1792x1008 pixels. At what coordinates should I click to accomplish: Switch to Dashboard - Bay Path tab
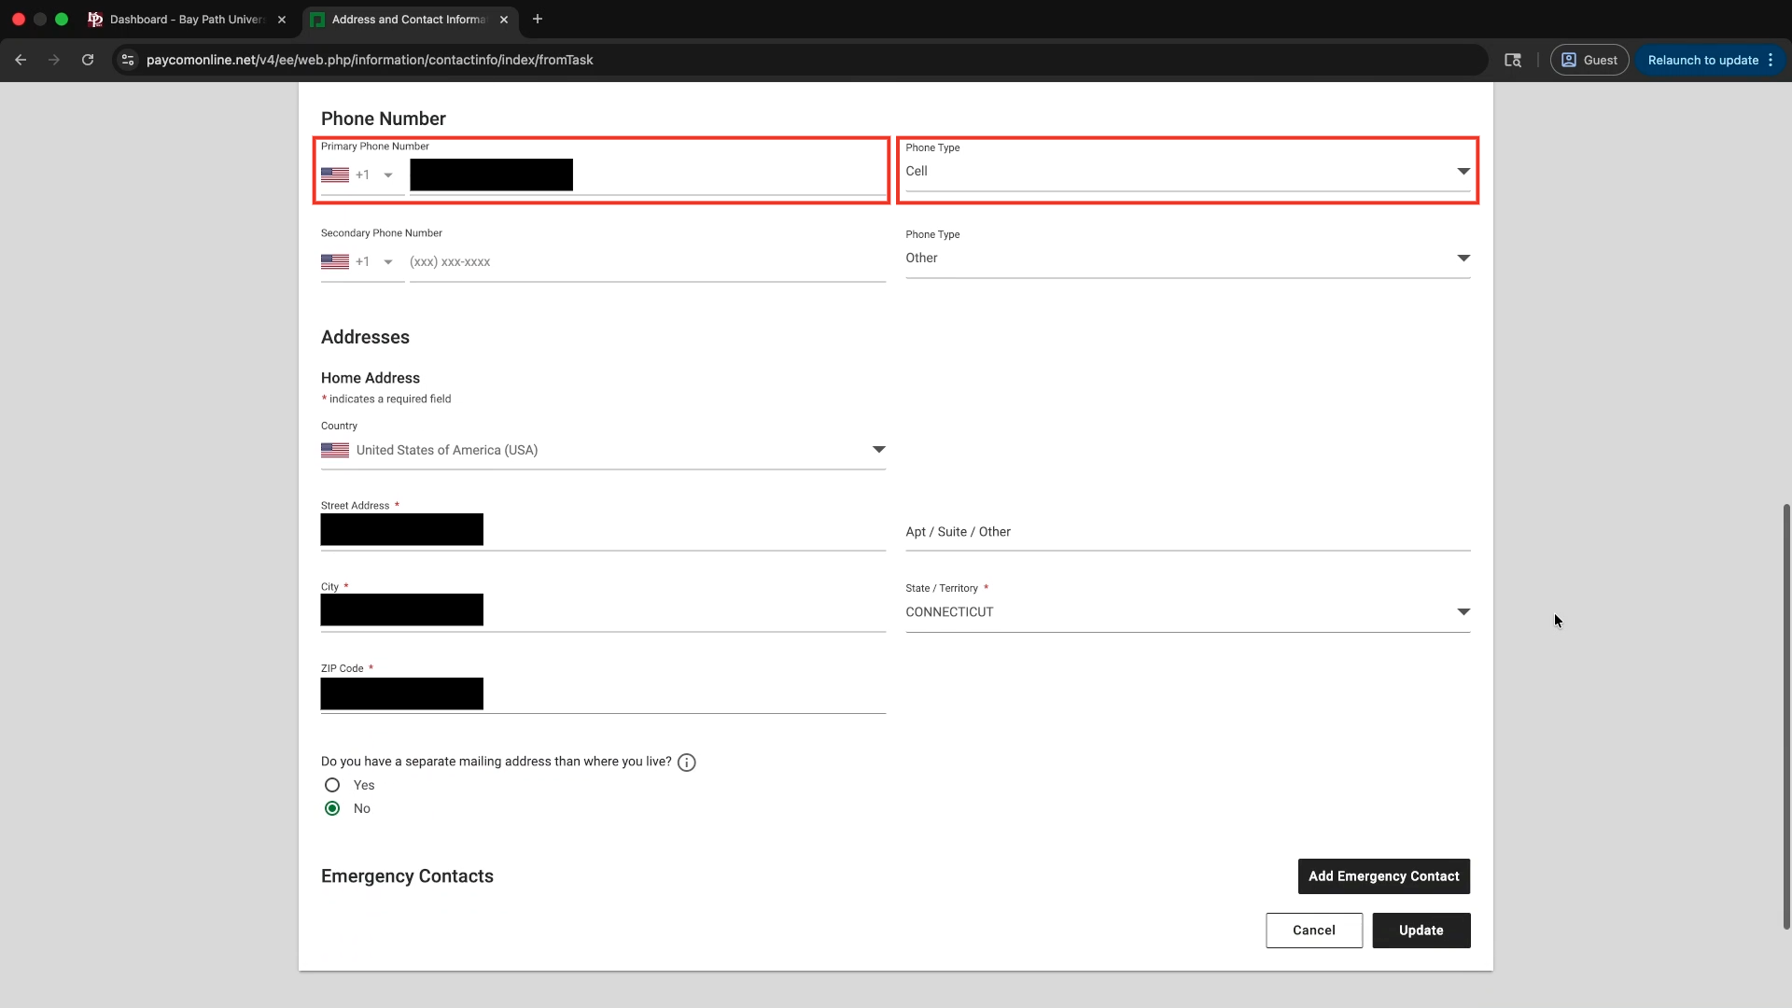[187, 20]
